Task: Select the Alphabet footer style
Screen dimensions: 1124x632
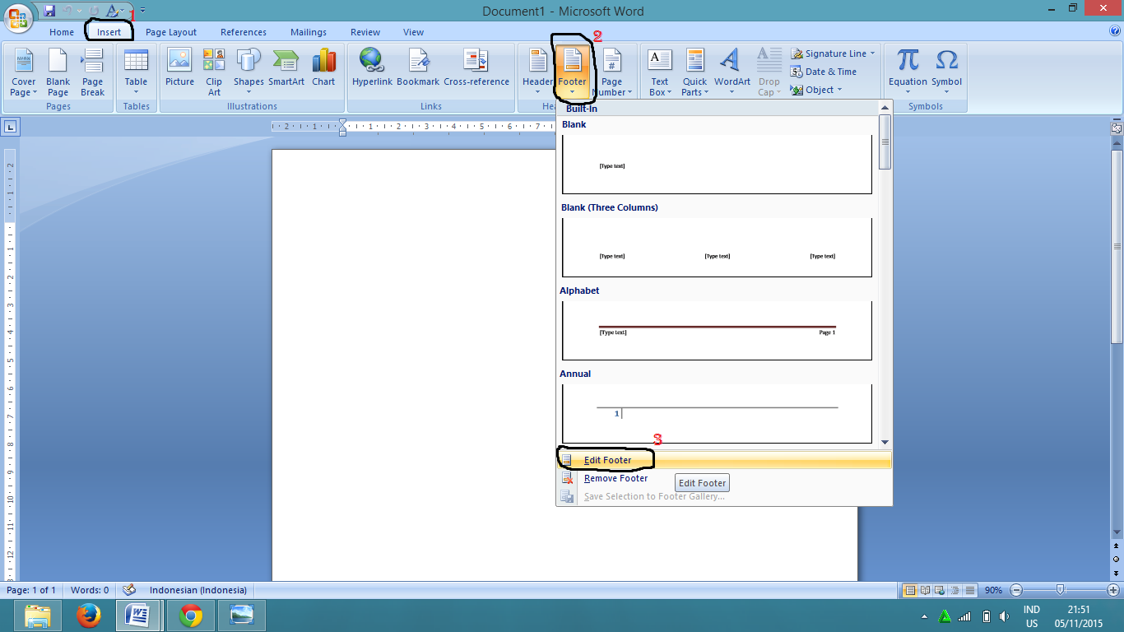Action: tap(716, 329)
